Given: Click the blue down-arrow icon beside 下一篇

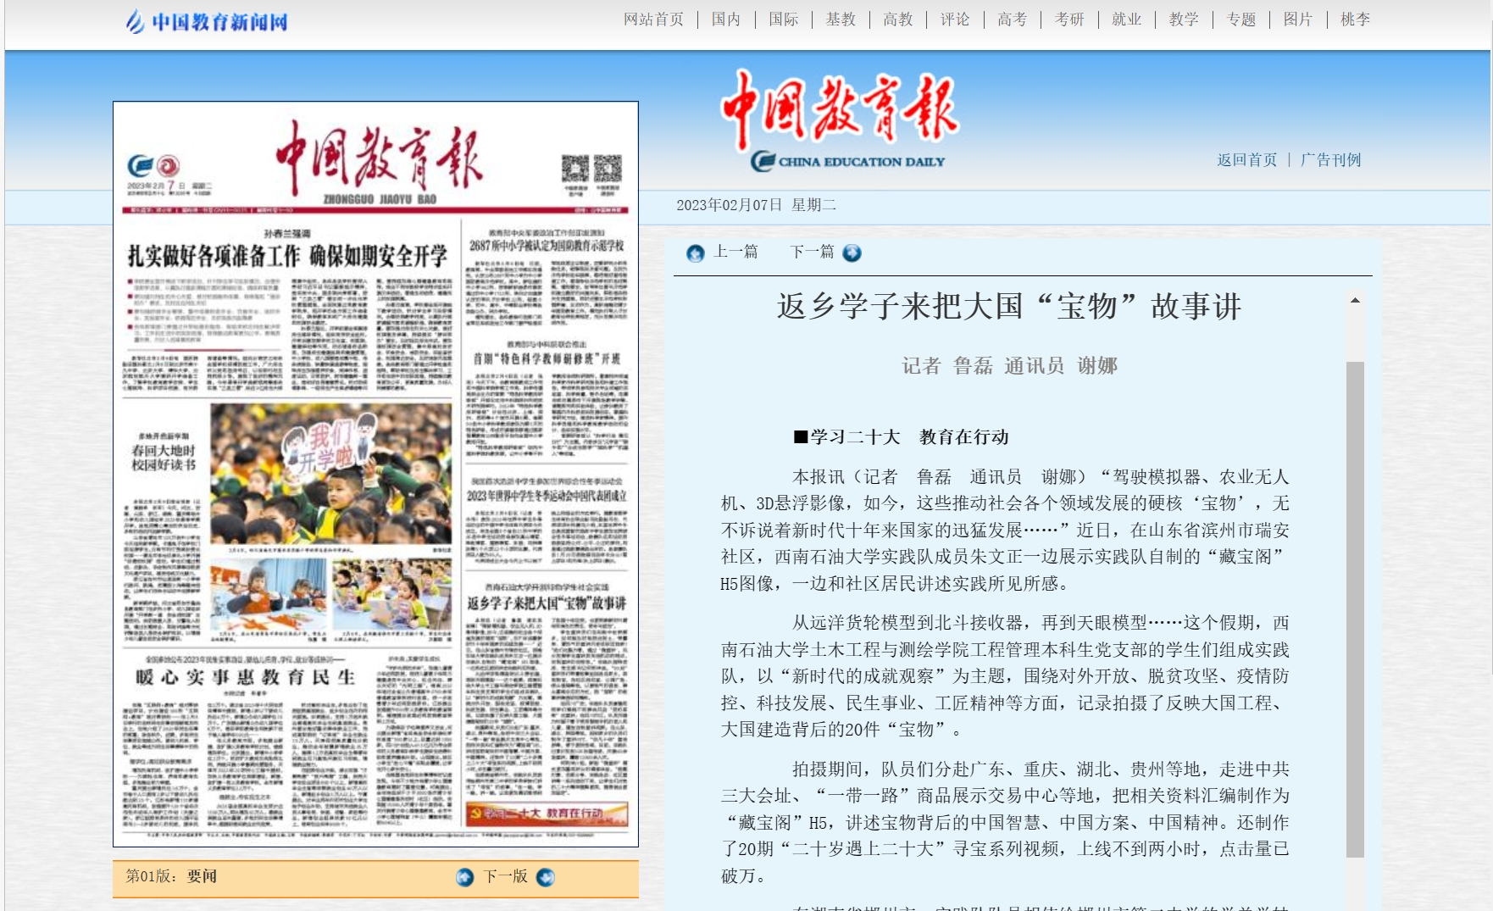Looking at the screenshot, I should 852,253.
